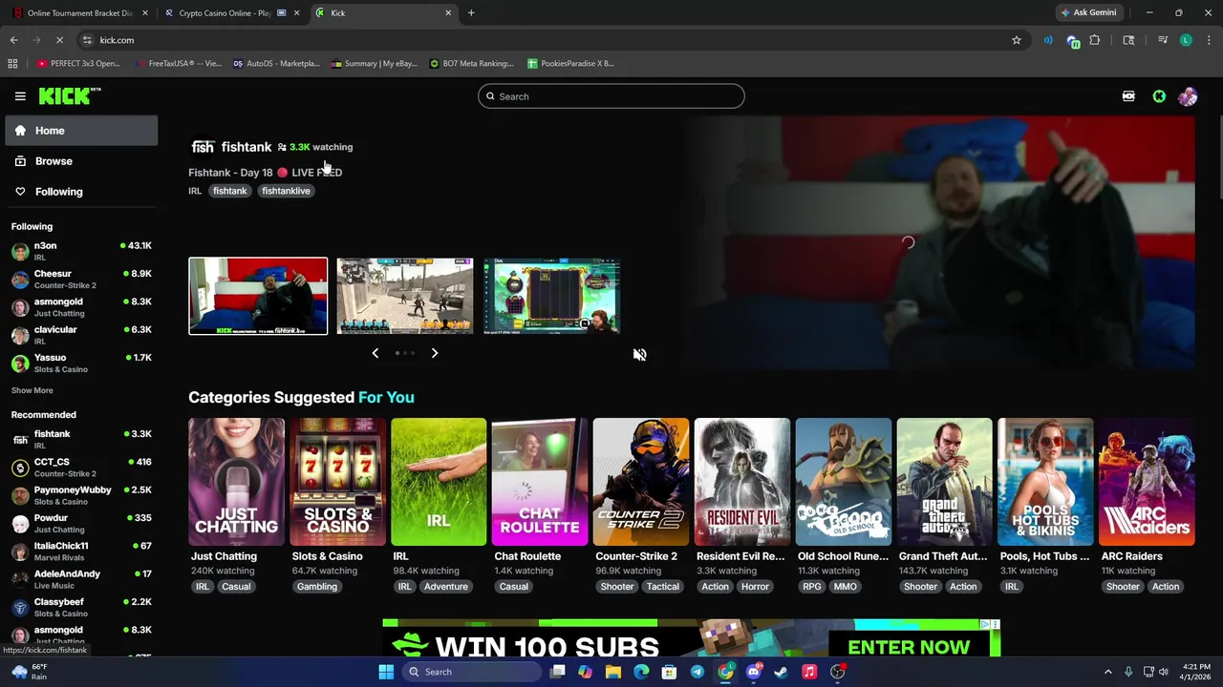Open the Resident Evil category card
1223x687 pixels.
(742, 482)
